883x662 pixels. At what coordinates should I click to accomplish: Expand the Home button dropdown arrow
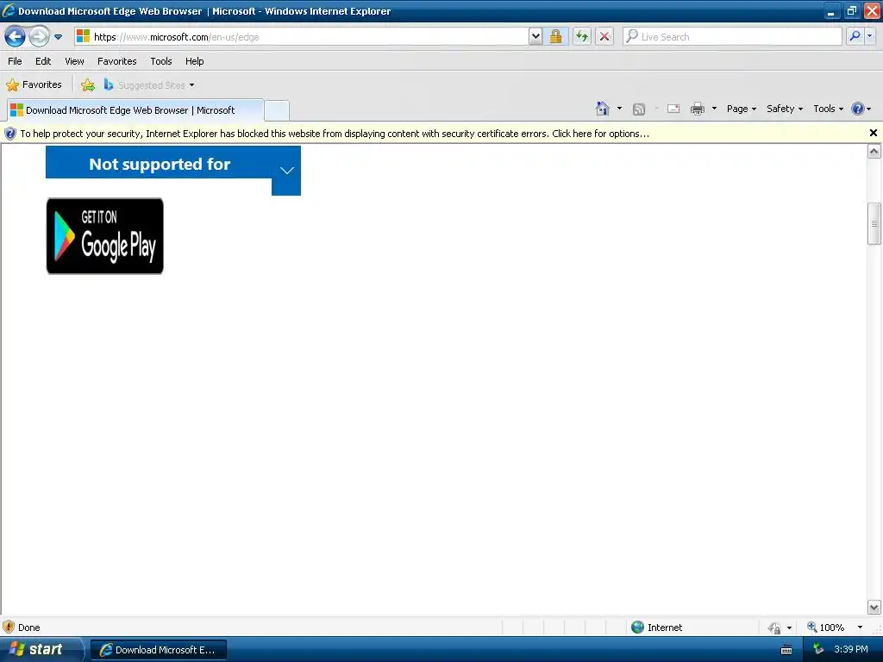[619, 109]
